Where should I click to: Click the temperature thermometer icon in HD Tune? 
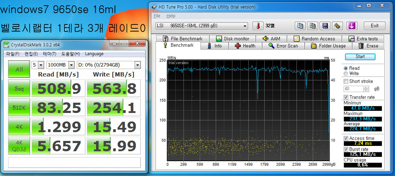(258, 26)
